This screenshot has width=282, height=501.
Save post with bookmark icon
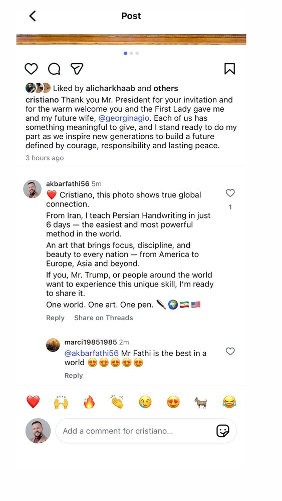[229, 69]
